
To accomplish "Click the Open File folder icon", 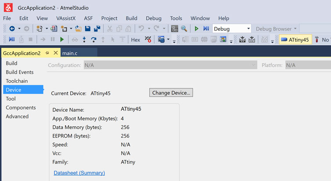I will pos(78,28).
